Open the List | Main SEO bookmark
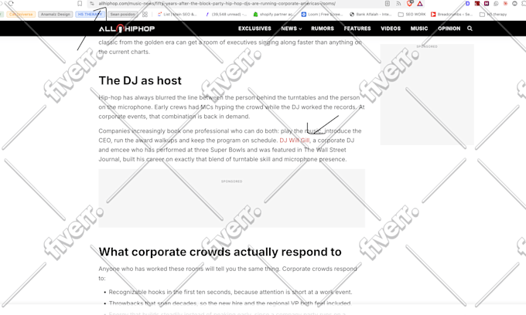Viewport: 526px width, 315px height. pyautogui.click(x=177, y=15)
